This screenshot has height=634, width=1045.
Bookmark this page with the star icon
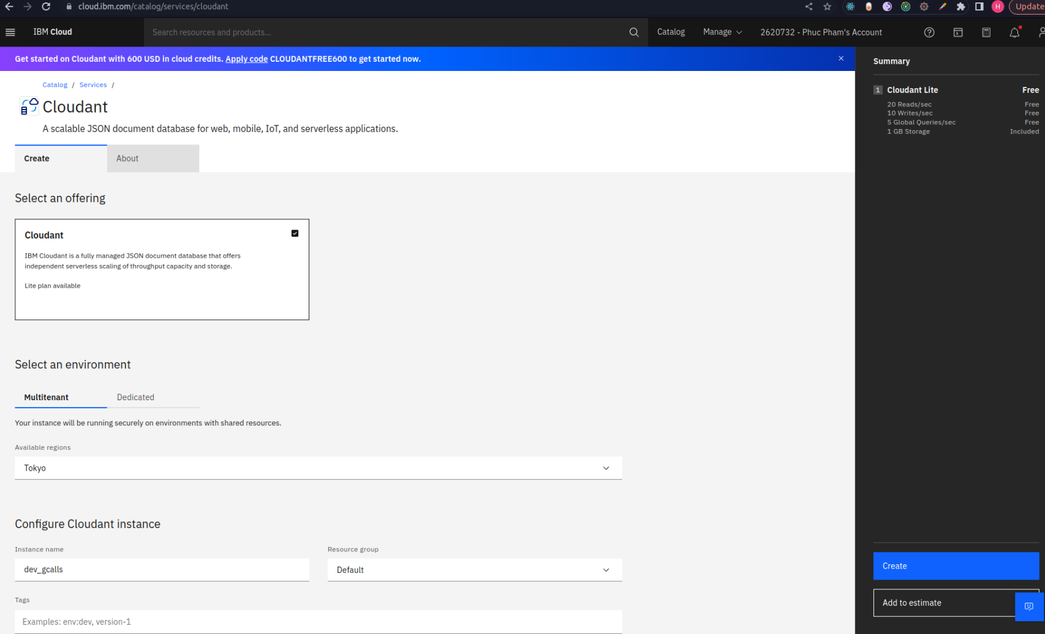[x=827, y=7]
